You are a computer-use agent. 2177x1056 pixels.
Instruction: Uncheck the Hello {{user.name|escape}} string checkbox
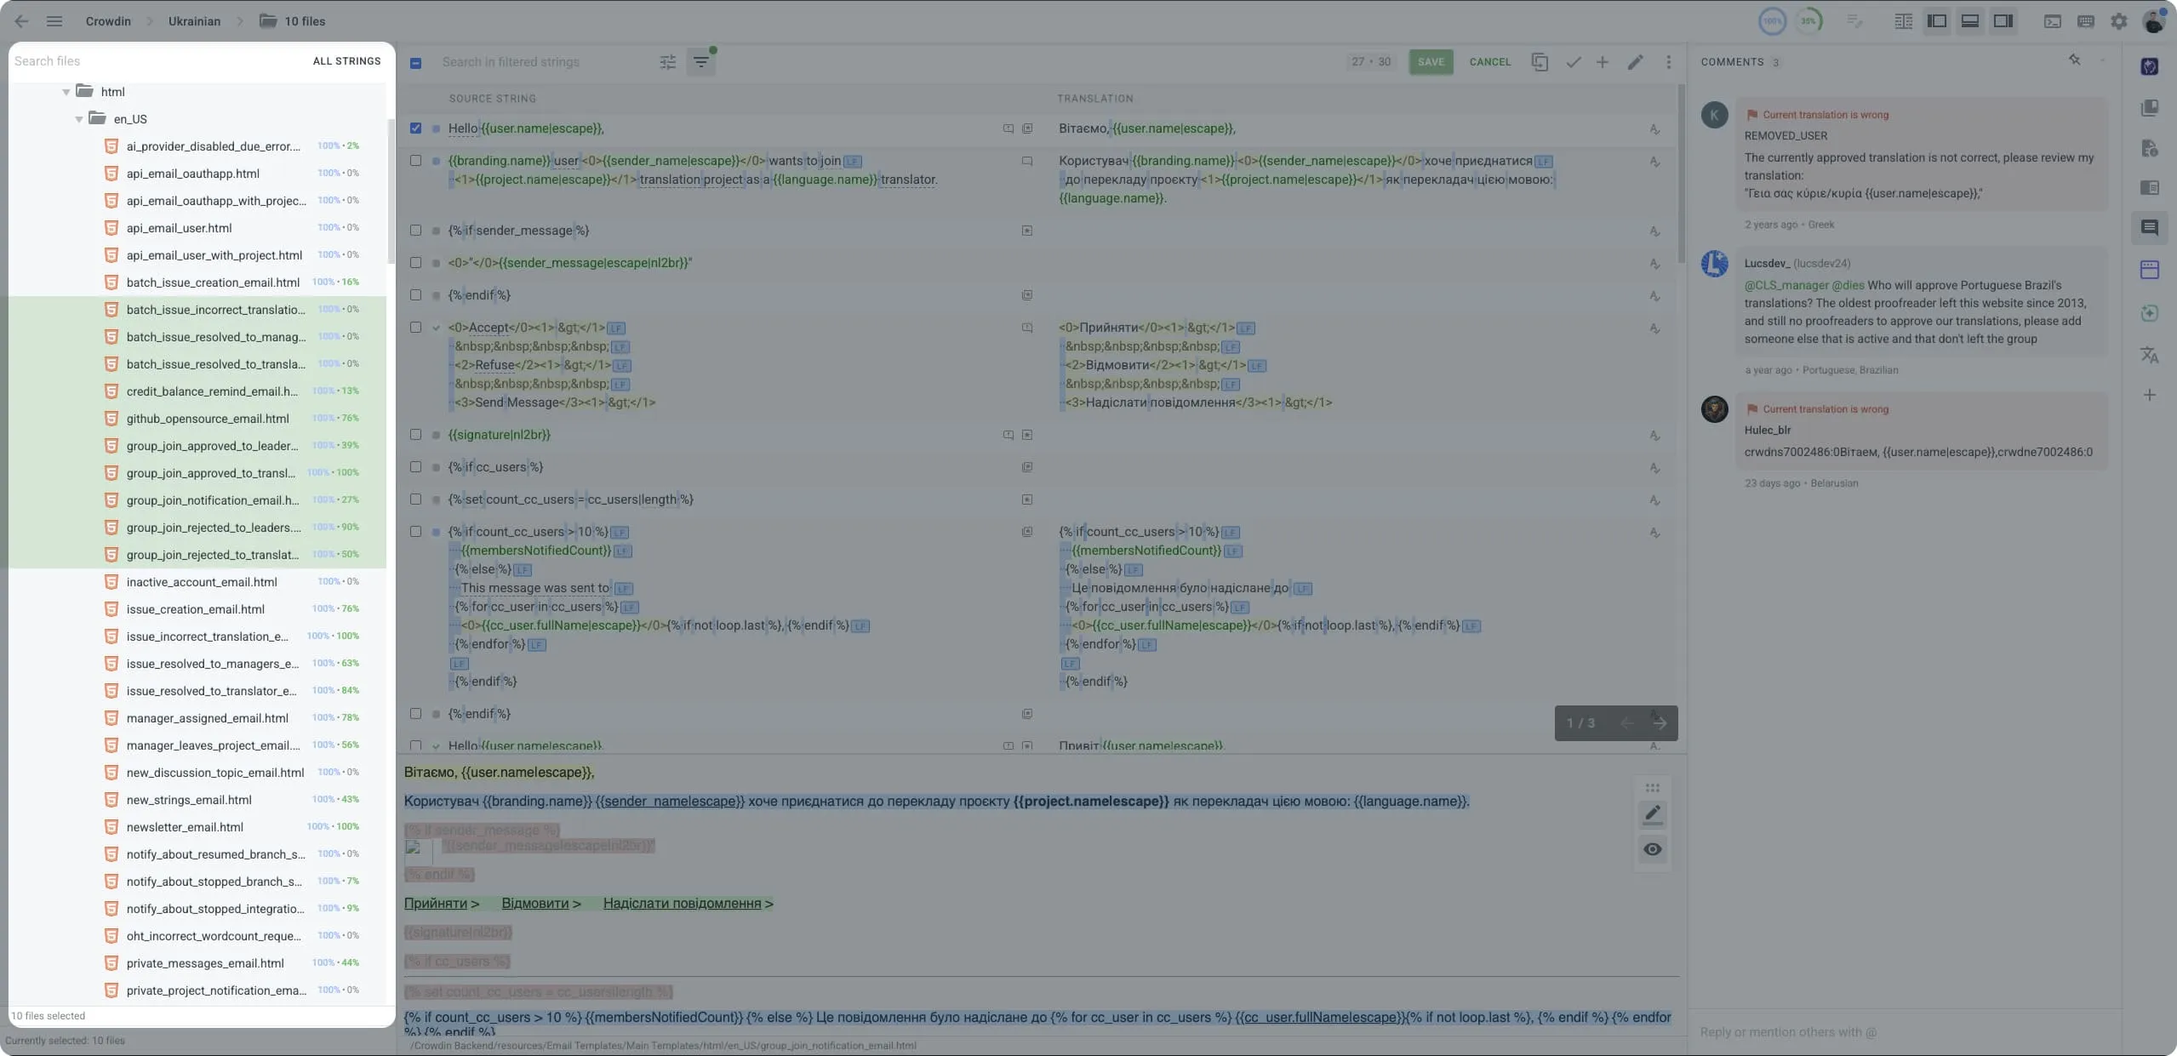[415, 128]
